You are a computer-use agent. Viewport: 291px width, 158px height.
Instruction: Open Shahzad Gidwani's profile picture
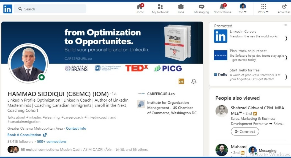[x=222, y=111]
